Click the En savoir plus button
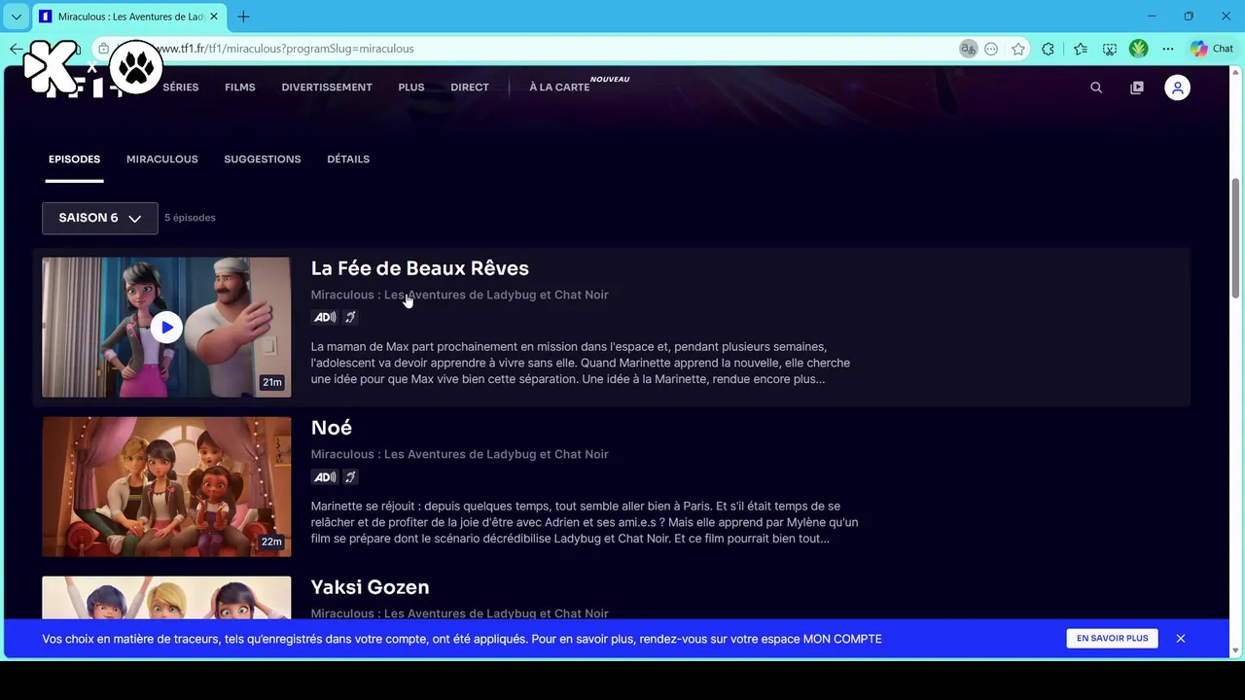Viewport: 1245px width, 700px height. (1113, 639)
